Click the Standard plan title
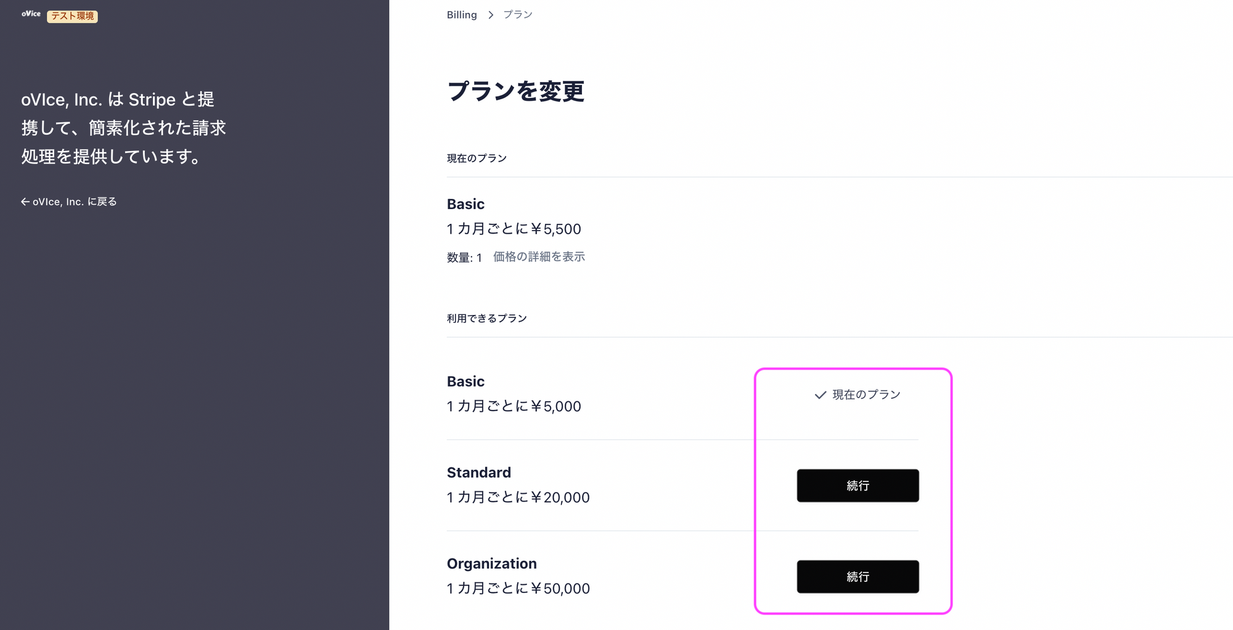Image resolution: width=1233 pixels, height=630 pixels. point(479,473)
